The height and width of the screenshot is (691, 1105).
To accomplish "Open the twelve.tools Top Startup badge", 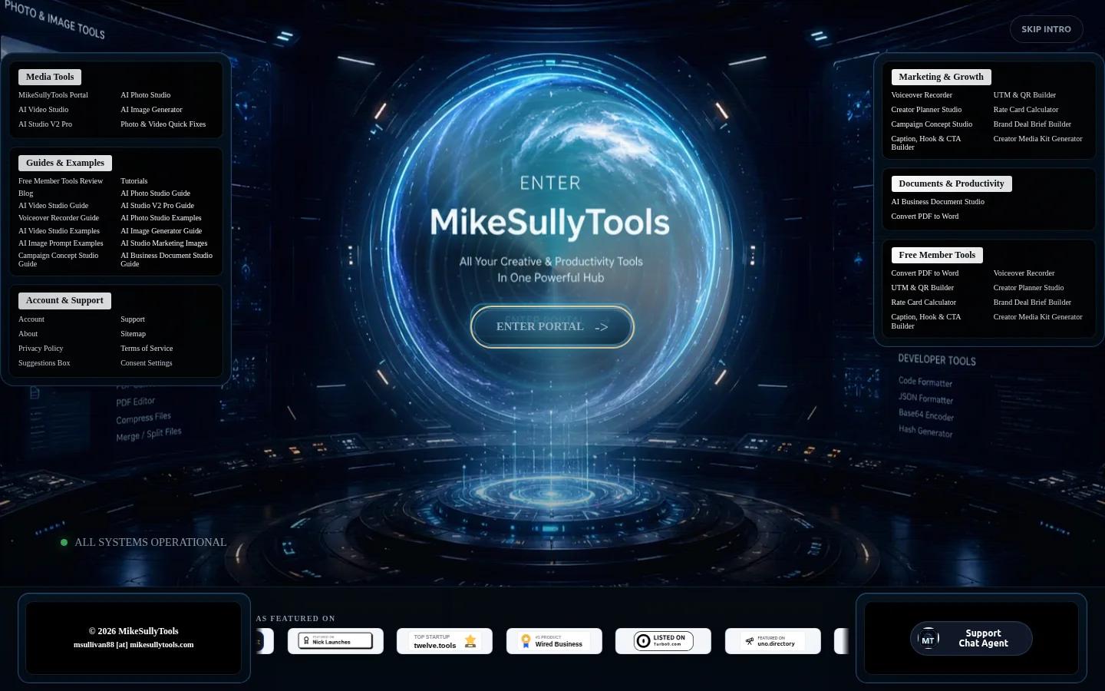I will coord(444,641).
